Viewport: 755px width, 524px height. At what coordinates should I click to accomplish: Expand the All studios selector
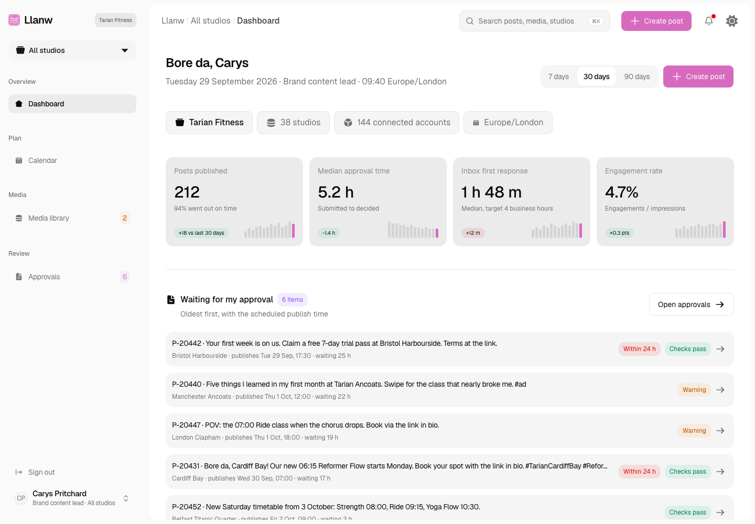click(x=72, y=50)
